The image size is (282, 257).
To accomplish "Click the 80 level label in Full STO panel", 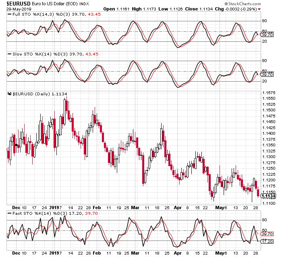I will click(x=264, y=21).
